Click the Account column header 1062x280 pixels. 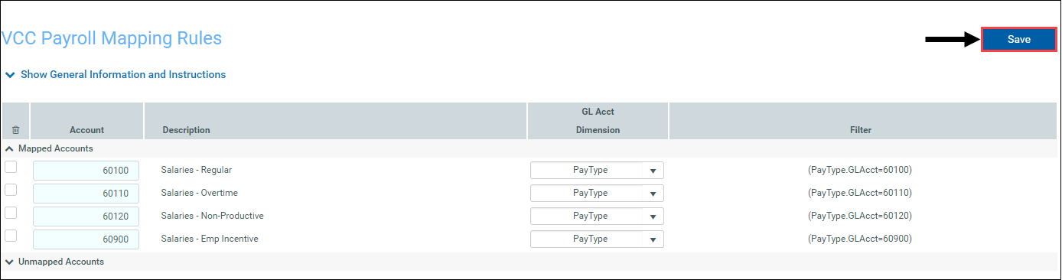point(86,130)
